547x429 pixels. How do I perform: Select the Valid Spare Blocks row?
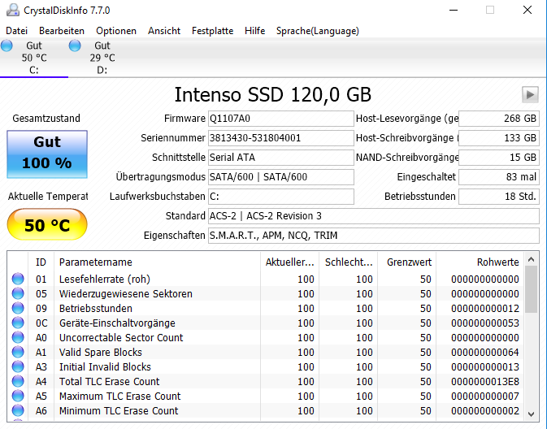(x=265, y=353)
